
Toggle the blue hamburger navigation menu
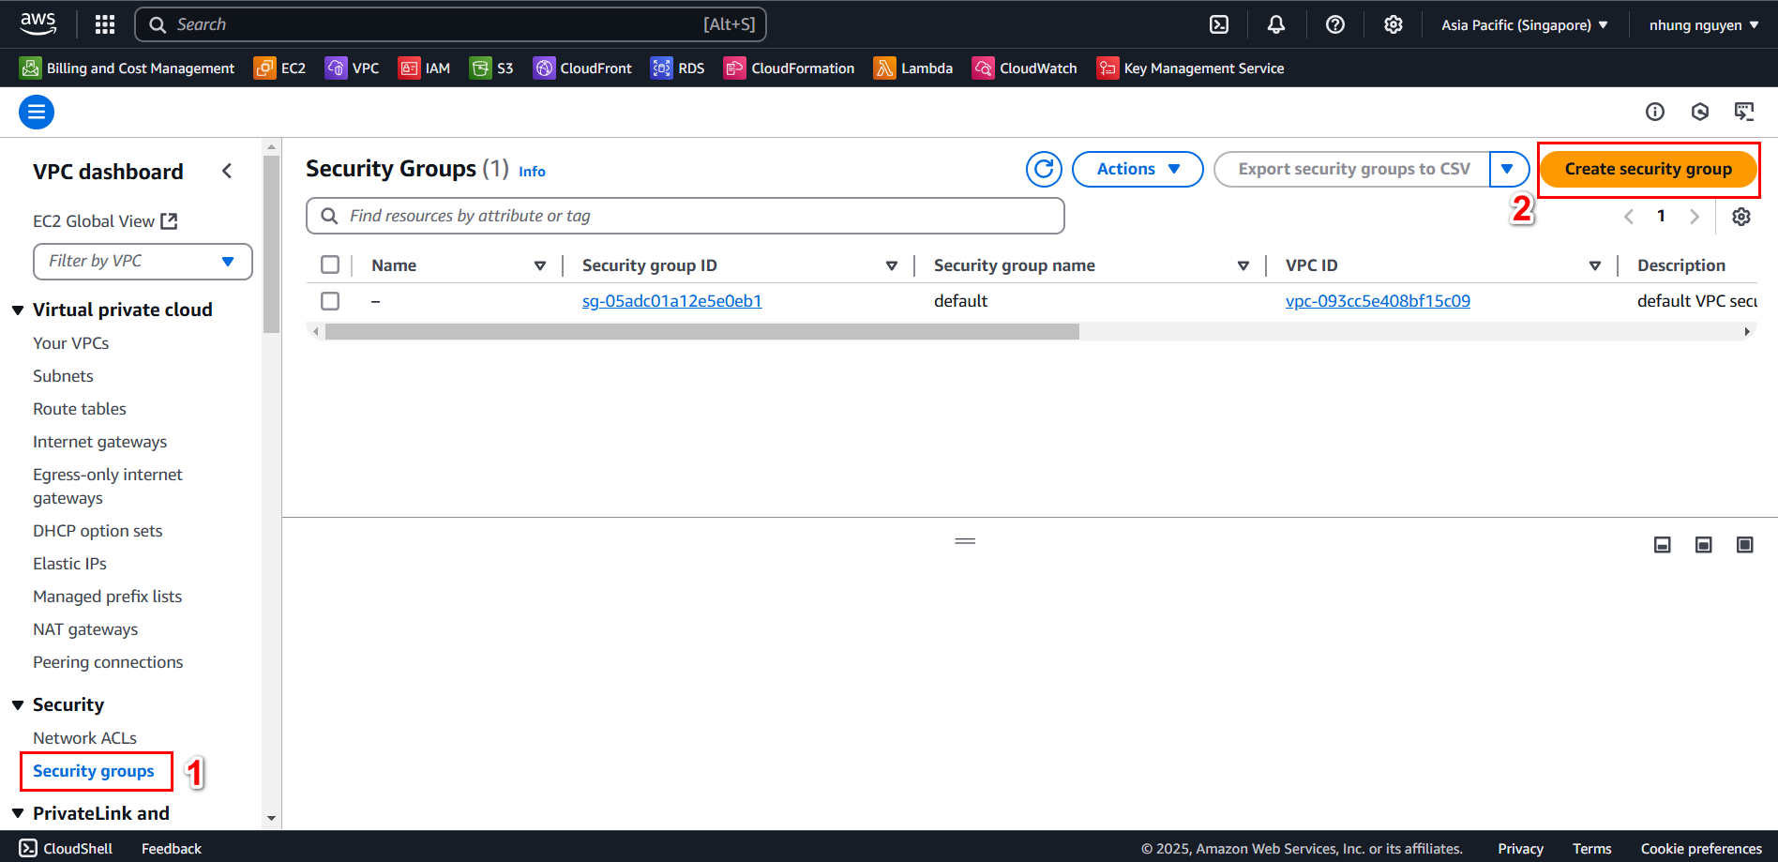[37, 113]
